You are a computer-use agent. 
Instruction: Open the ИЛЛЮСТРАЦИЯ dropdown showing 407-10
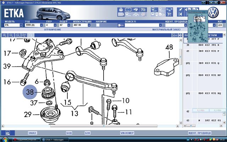89,25
